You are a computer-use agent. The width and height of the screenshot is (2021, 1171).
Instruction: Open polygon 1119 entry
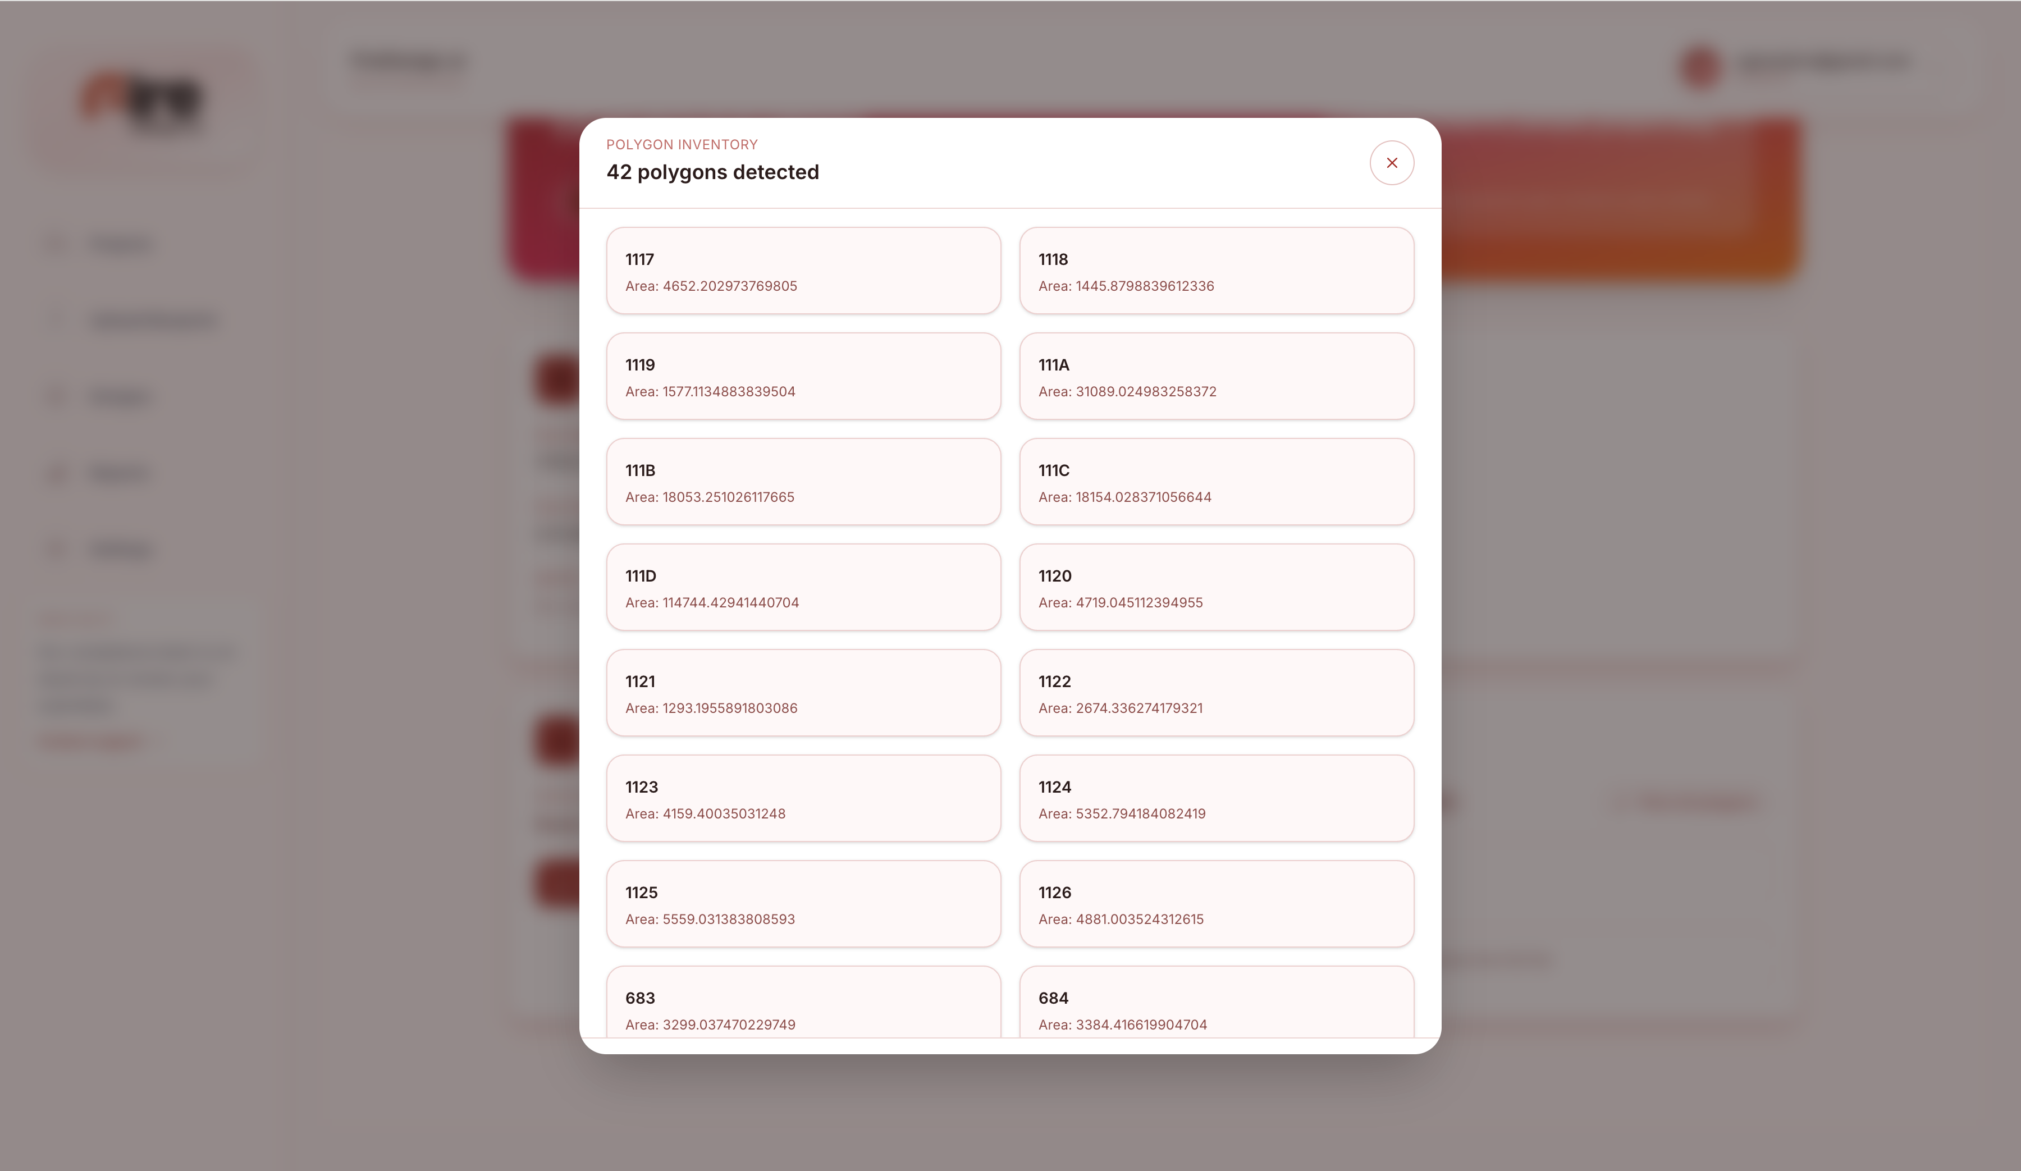pyautogui.click(x=803, y=376)
